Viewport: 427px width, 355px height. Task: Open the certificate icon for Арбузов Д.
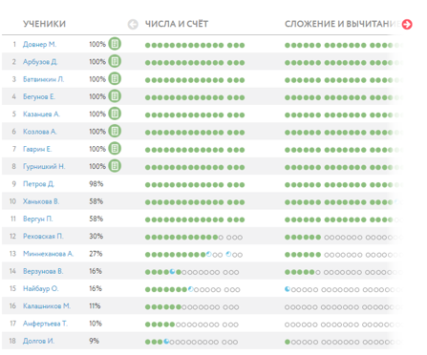tap(115, 61)
